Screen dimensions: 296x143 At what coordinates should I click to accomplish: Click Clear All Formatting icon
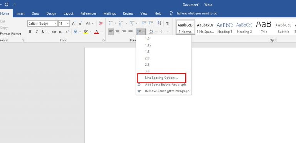[101, 23]
